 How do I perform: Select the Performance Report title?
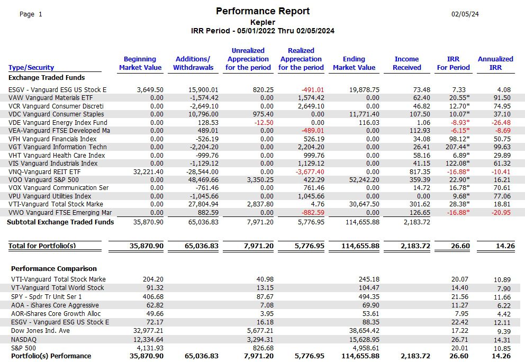coord(262,11)
